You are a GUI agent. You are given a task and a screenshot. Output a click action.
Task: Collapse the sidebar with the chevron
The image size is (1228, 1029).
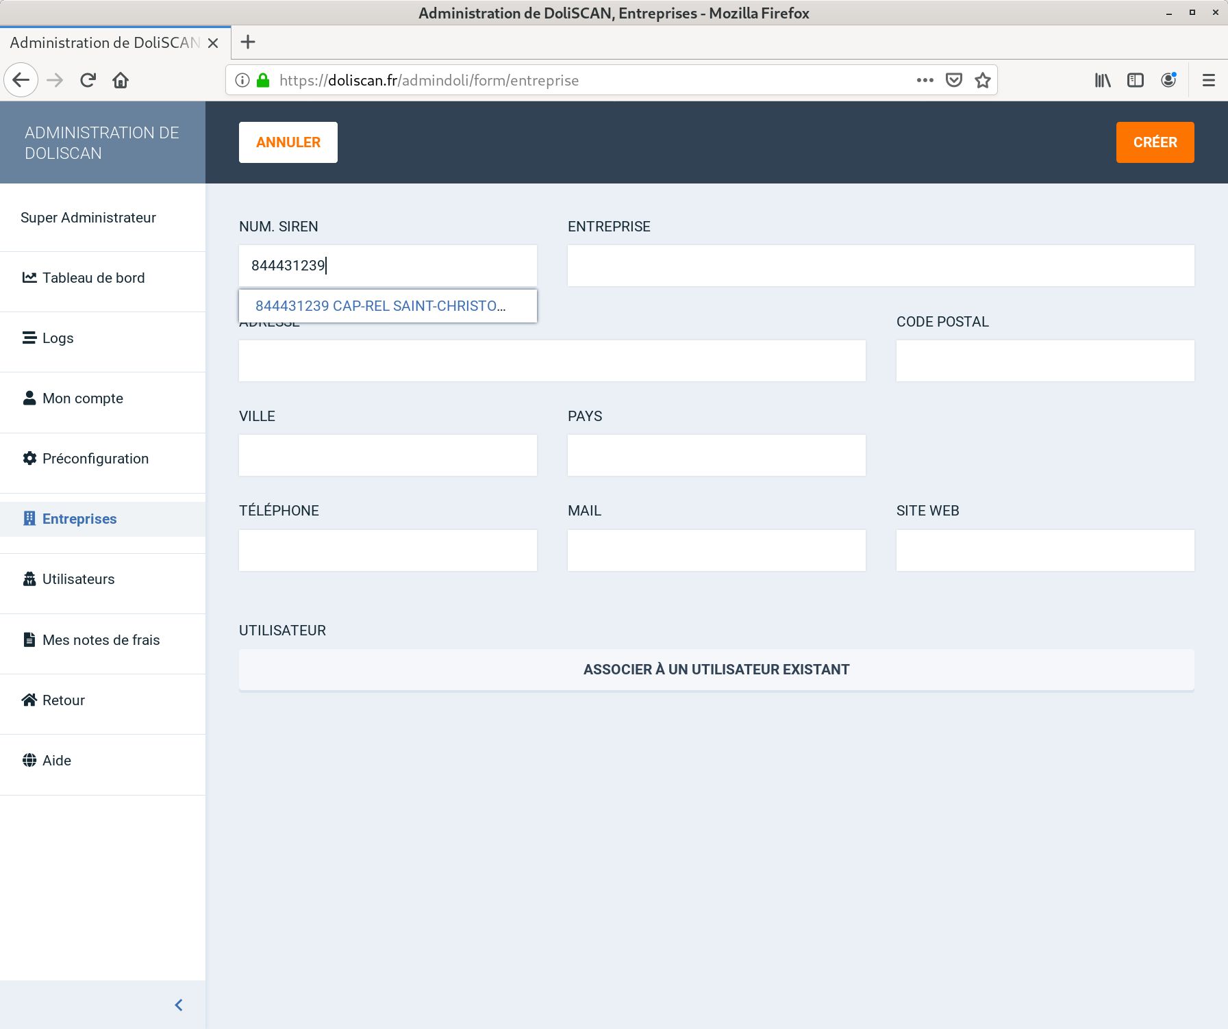[x=179, y=1004]
